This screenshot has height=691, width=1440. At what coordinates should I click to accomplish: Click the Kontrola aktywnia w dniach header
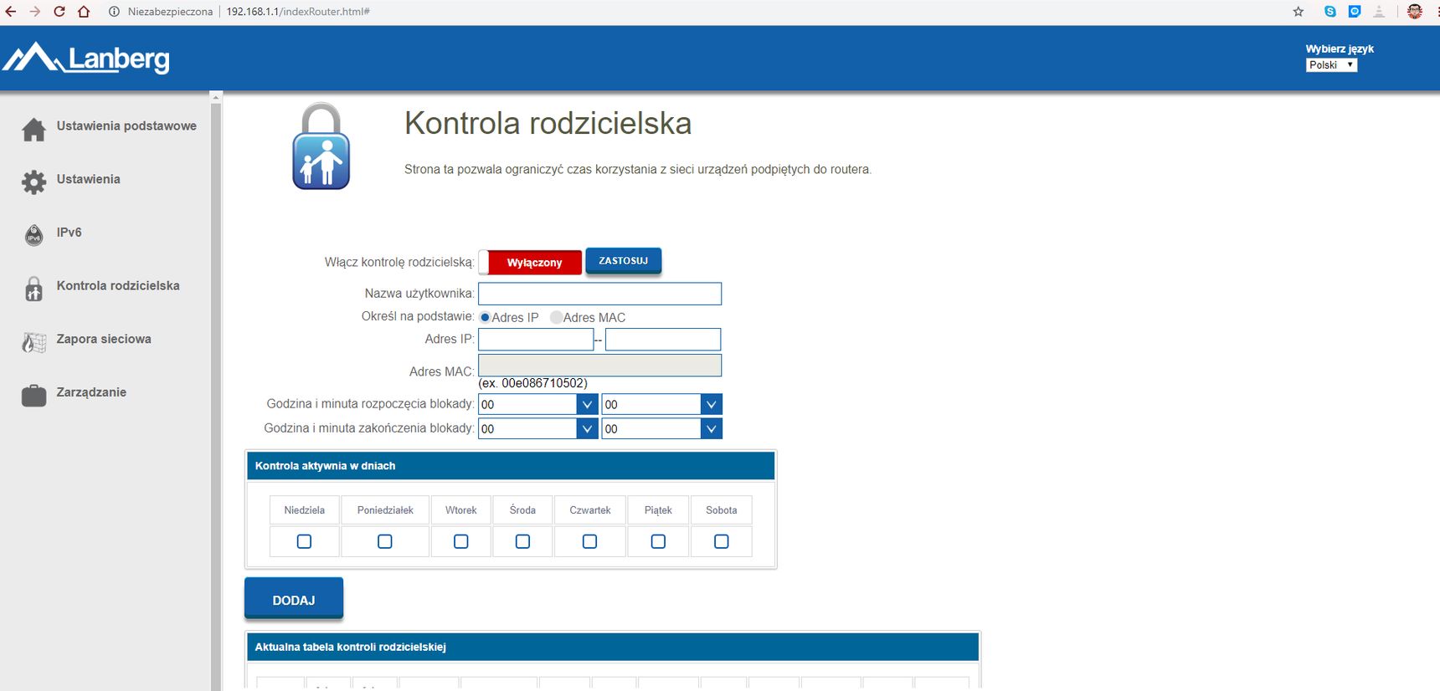pyautogui.click(x=511, y=466)
